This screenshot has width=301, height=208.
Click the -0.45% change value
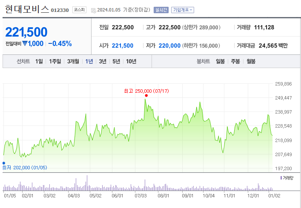[x=60, y=44]
